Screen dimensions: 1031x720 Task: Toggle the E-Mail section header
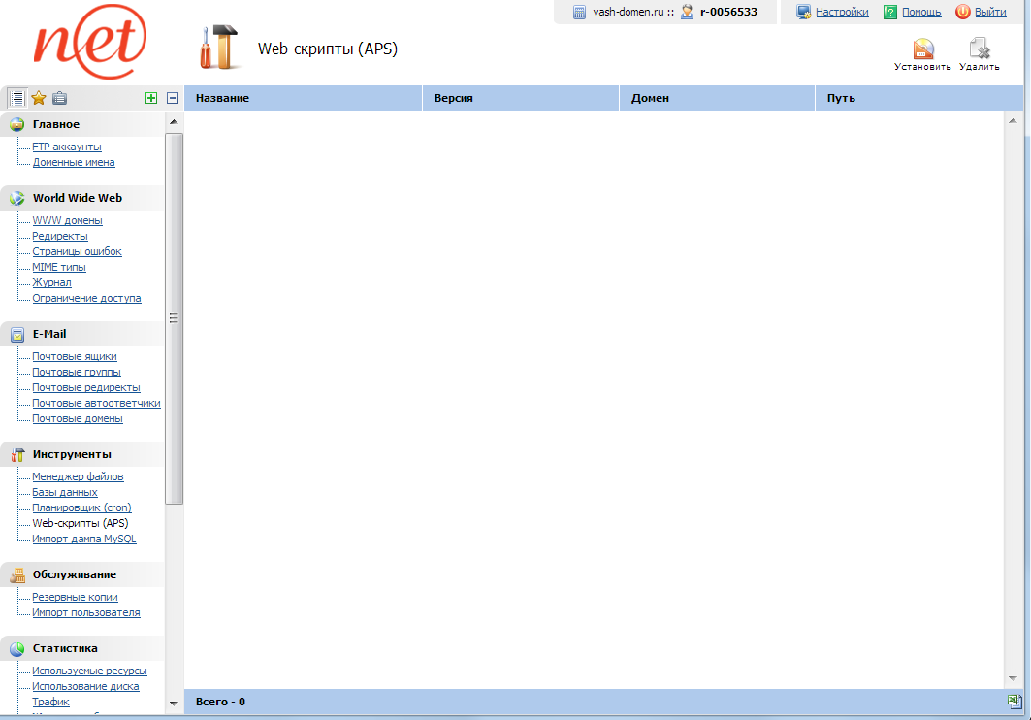(49, 334)
